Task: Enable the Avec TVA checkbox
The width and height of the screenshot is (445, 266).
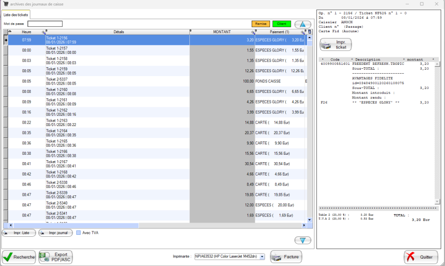Action: 79,233
